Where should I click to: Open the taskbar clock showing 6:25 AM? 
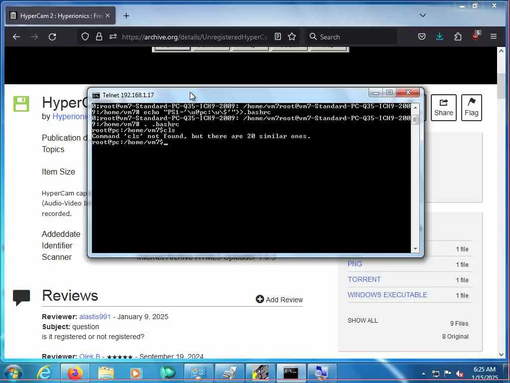[x=484, y=373]
